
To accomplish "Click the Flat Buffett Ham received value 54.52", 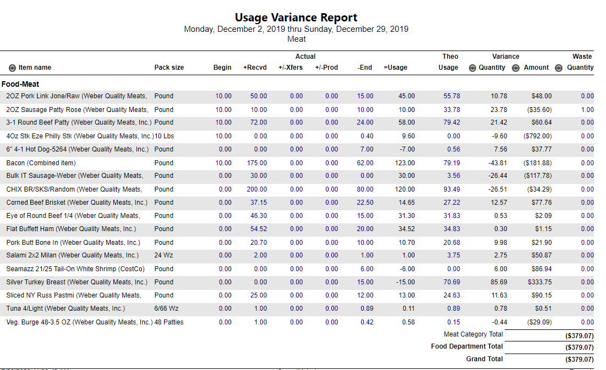I will [x=259, y=229].
